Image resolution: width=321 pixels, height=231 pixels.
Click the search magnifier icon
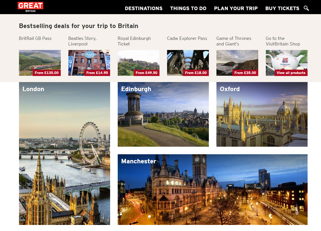306,8
